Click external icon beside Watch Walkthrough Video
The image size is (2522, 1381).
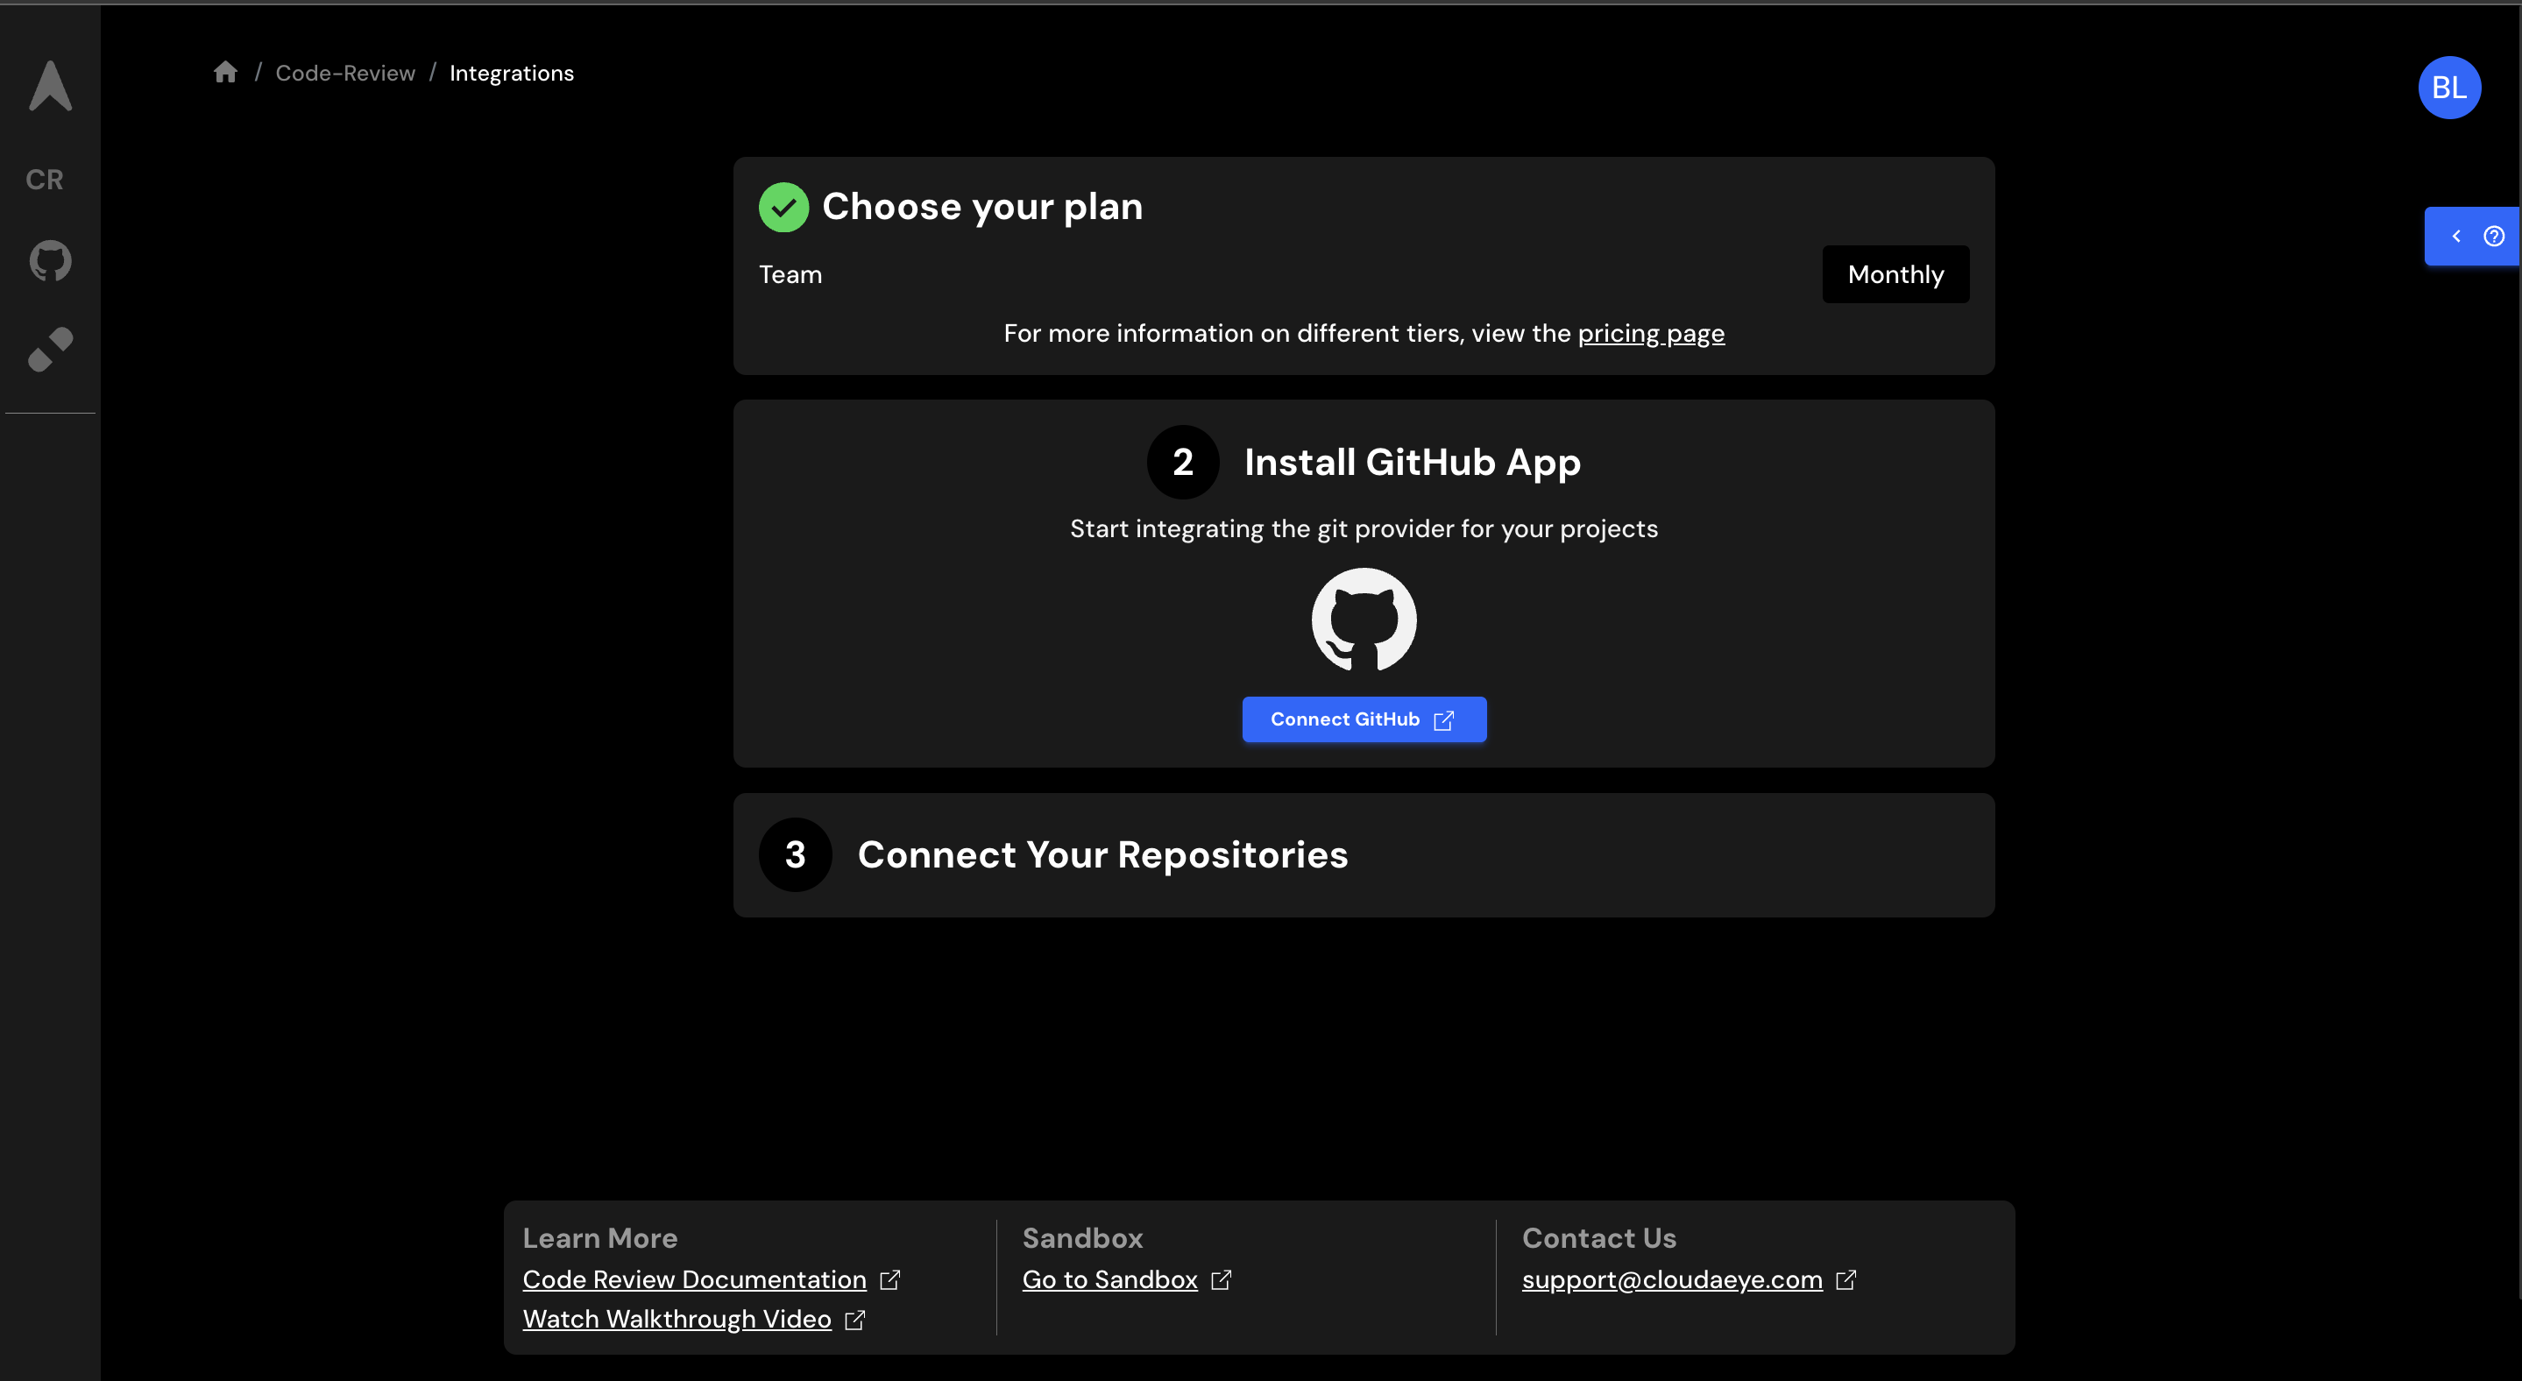[x=854, y=1321]
